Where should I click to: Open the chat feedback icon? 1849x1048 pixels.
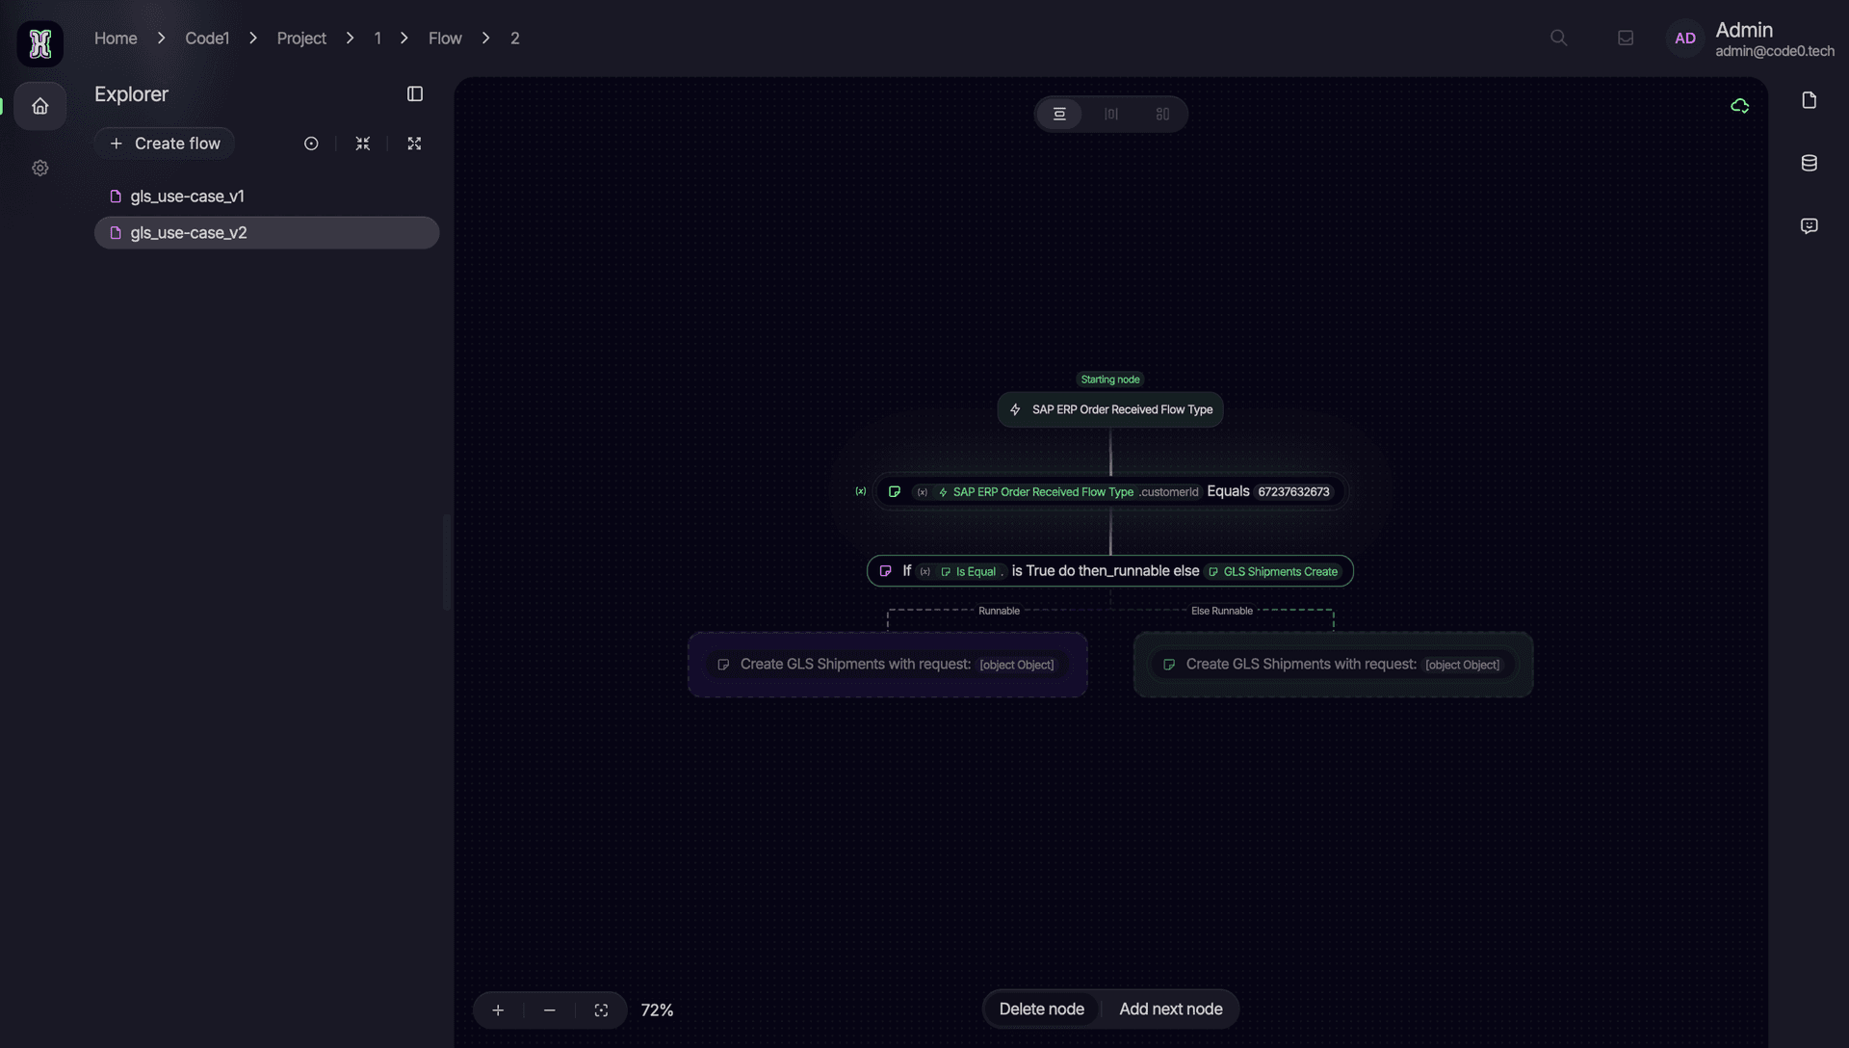tap(1809, 225)
